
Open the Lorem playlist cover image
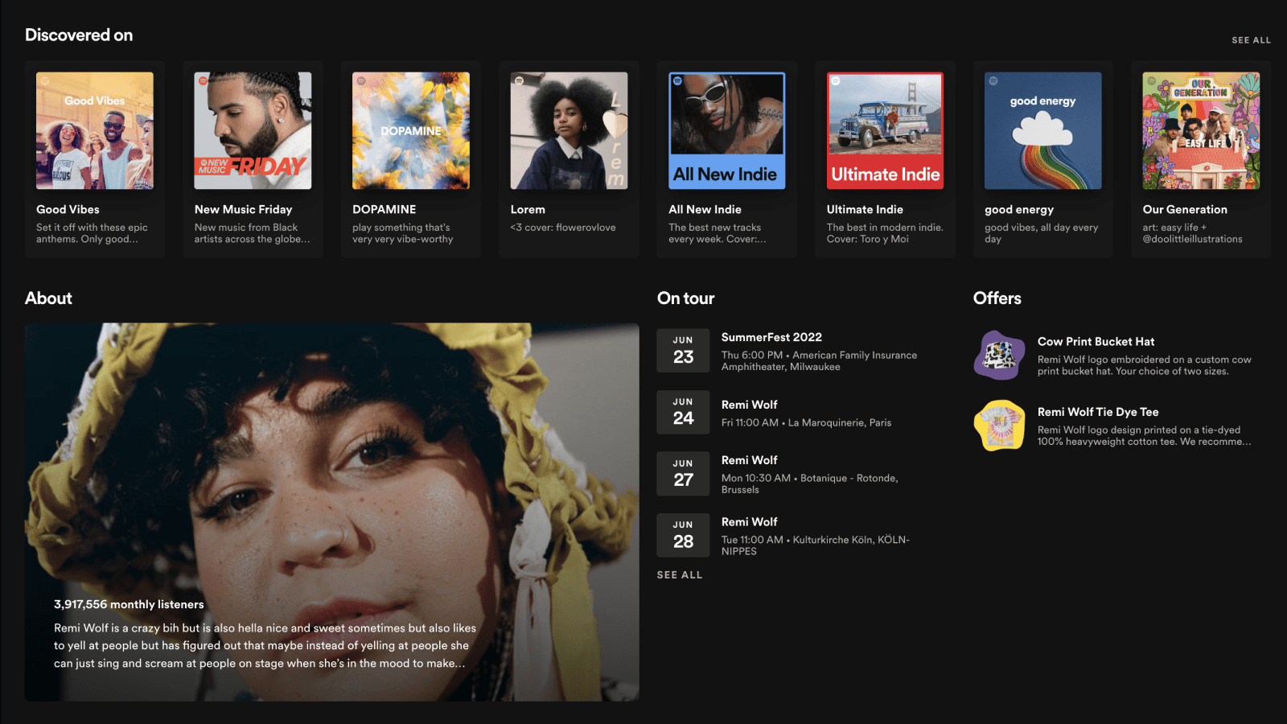(569, 131)
